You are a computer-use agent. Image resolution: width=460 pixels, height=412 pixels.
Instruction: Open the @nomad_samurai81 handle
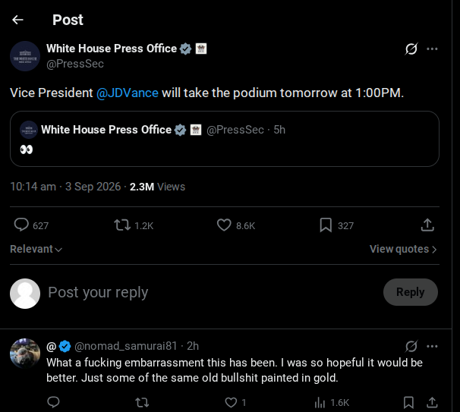(126, 346)
